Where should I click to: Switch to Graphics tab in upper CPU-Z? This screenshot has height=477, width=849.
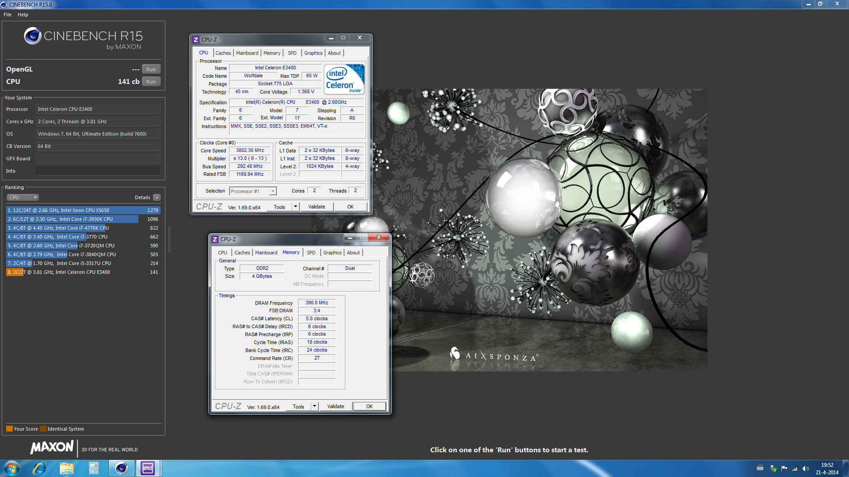[313, 53]
